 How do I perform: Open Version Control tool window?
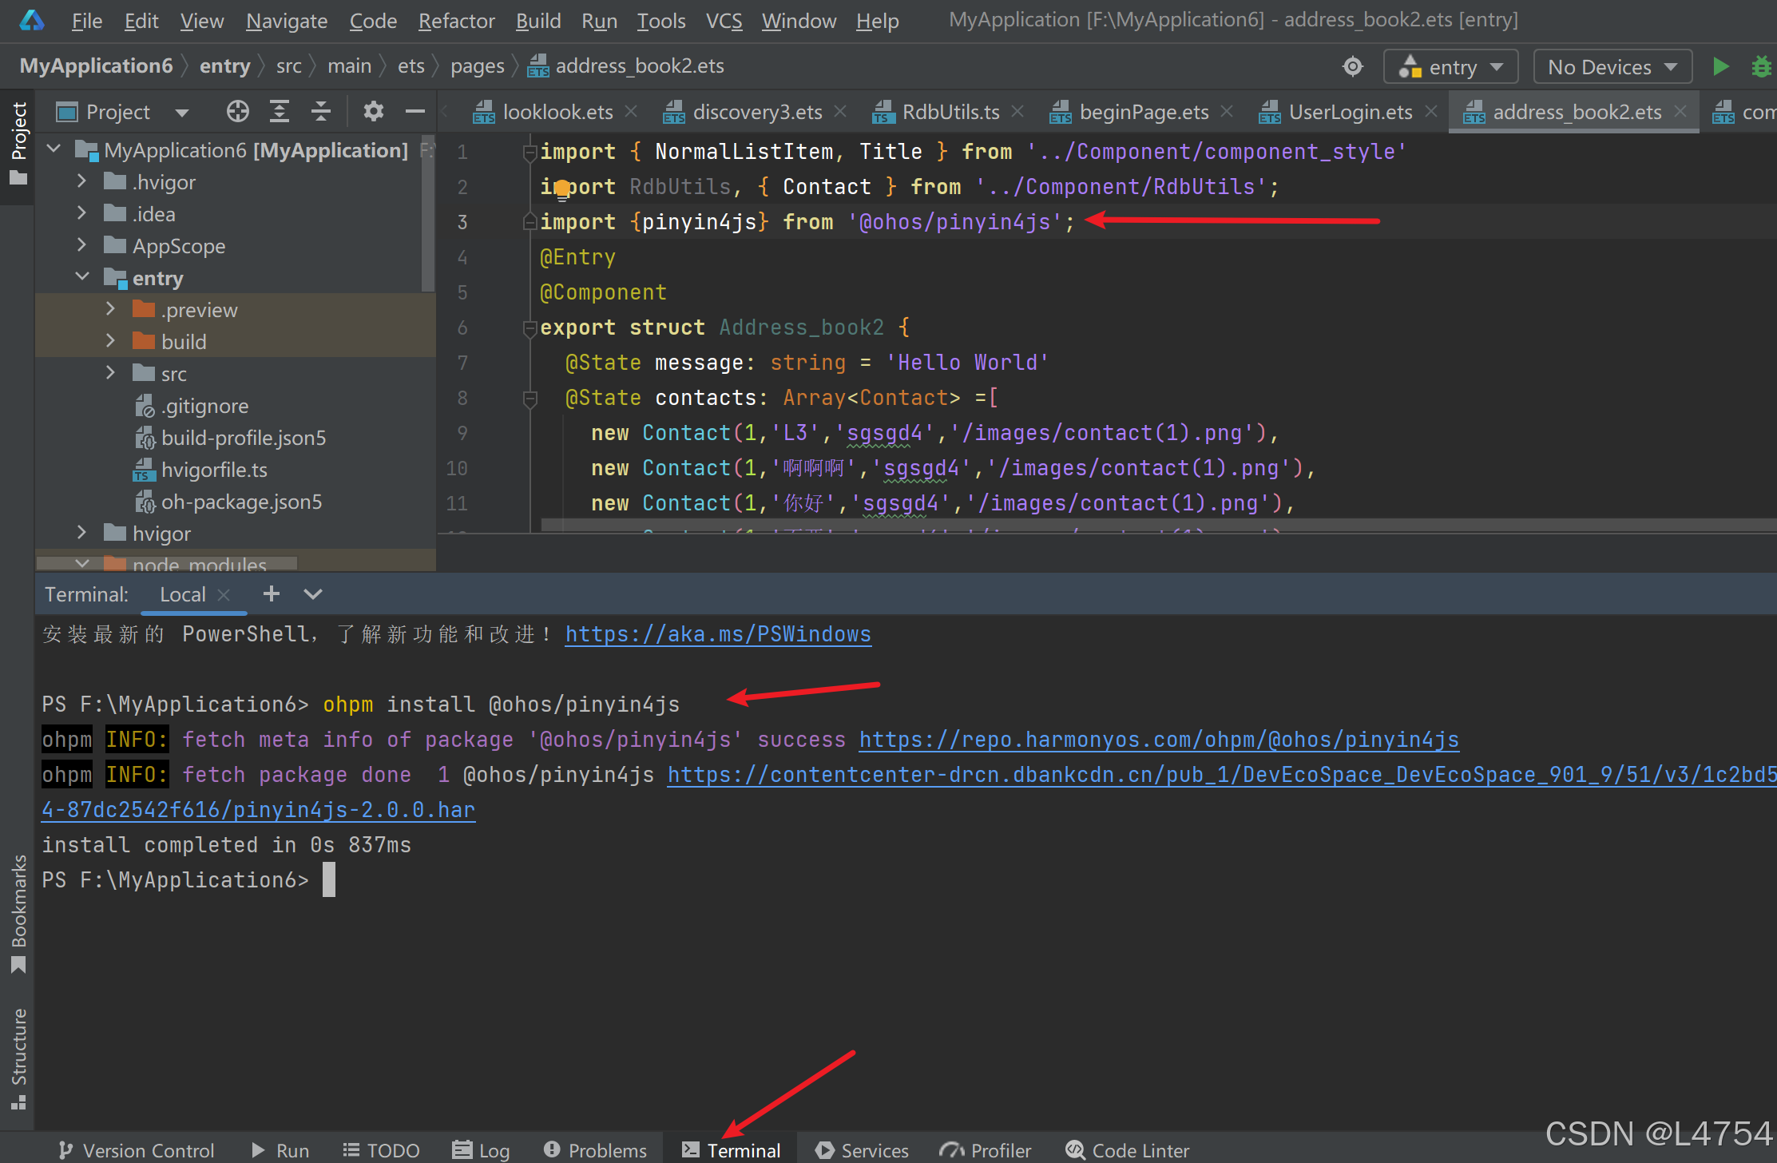click(x=137, y=1150)
